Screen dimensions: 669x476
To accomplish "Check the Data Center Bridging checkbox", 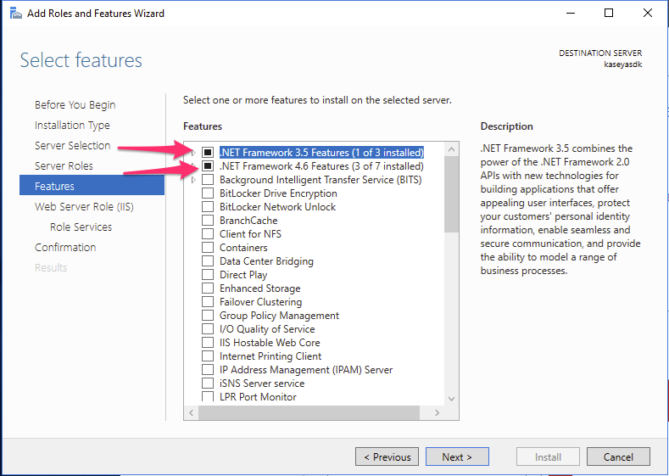I will [208, 261].
